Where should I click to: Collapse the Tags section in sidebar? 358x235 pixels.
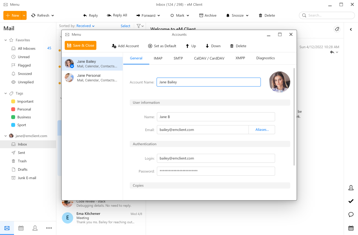[5, 93]
